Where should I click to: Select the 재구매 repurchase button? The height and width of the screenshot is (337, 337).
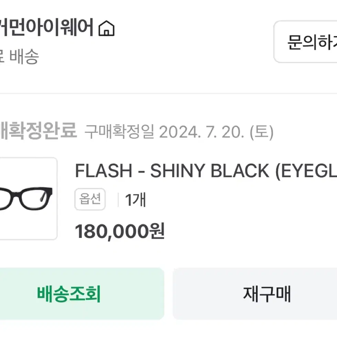(x=255, y=294)
